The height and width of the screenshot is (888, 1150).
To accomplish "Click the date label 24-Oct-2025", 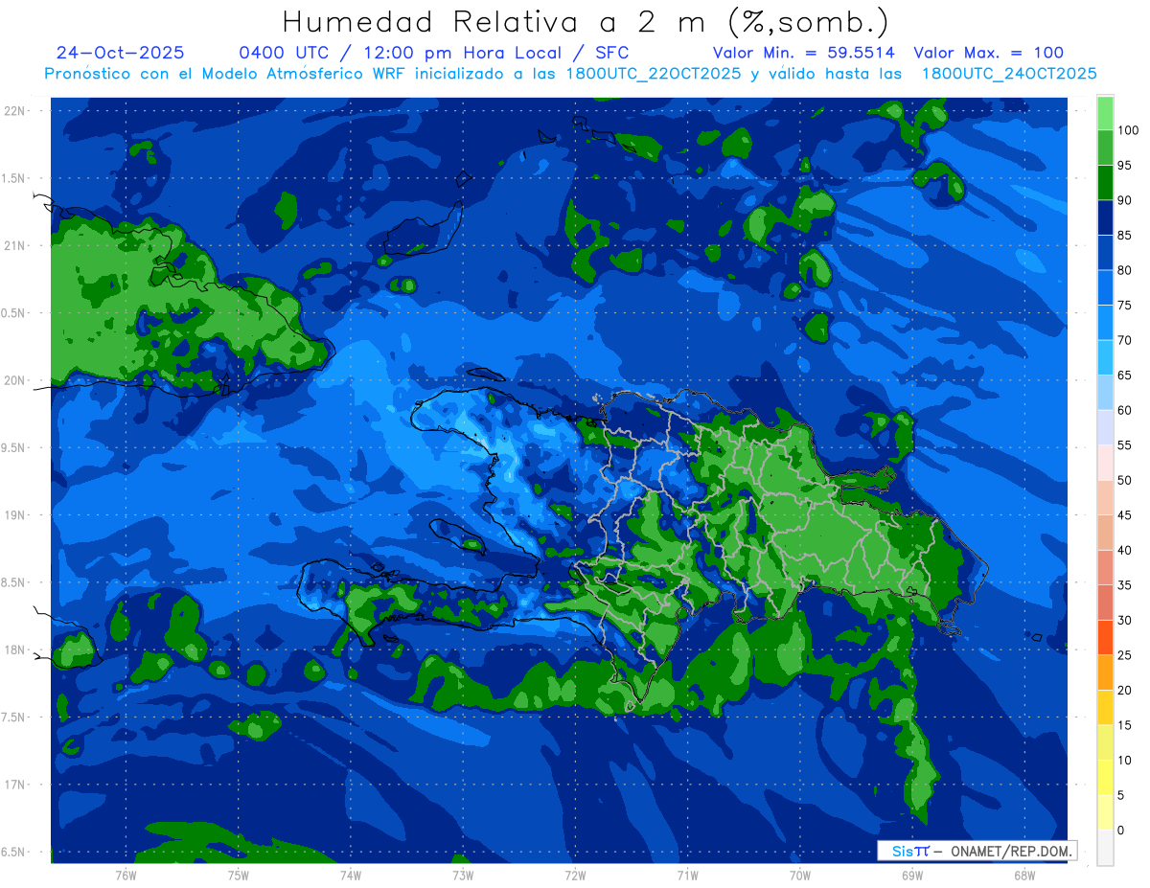I will pyautogui.click(x=121, y=53).
